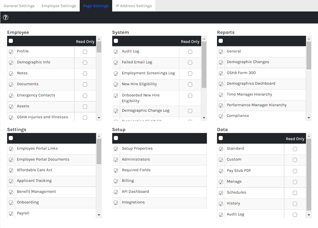Switch to General Settings tab

click(19, 6)
